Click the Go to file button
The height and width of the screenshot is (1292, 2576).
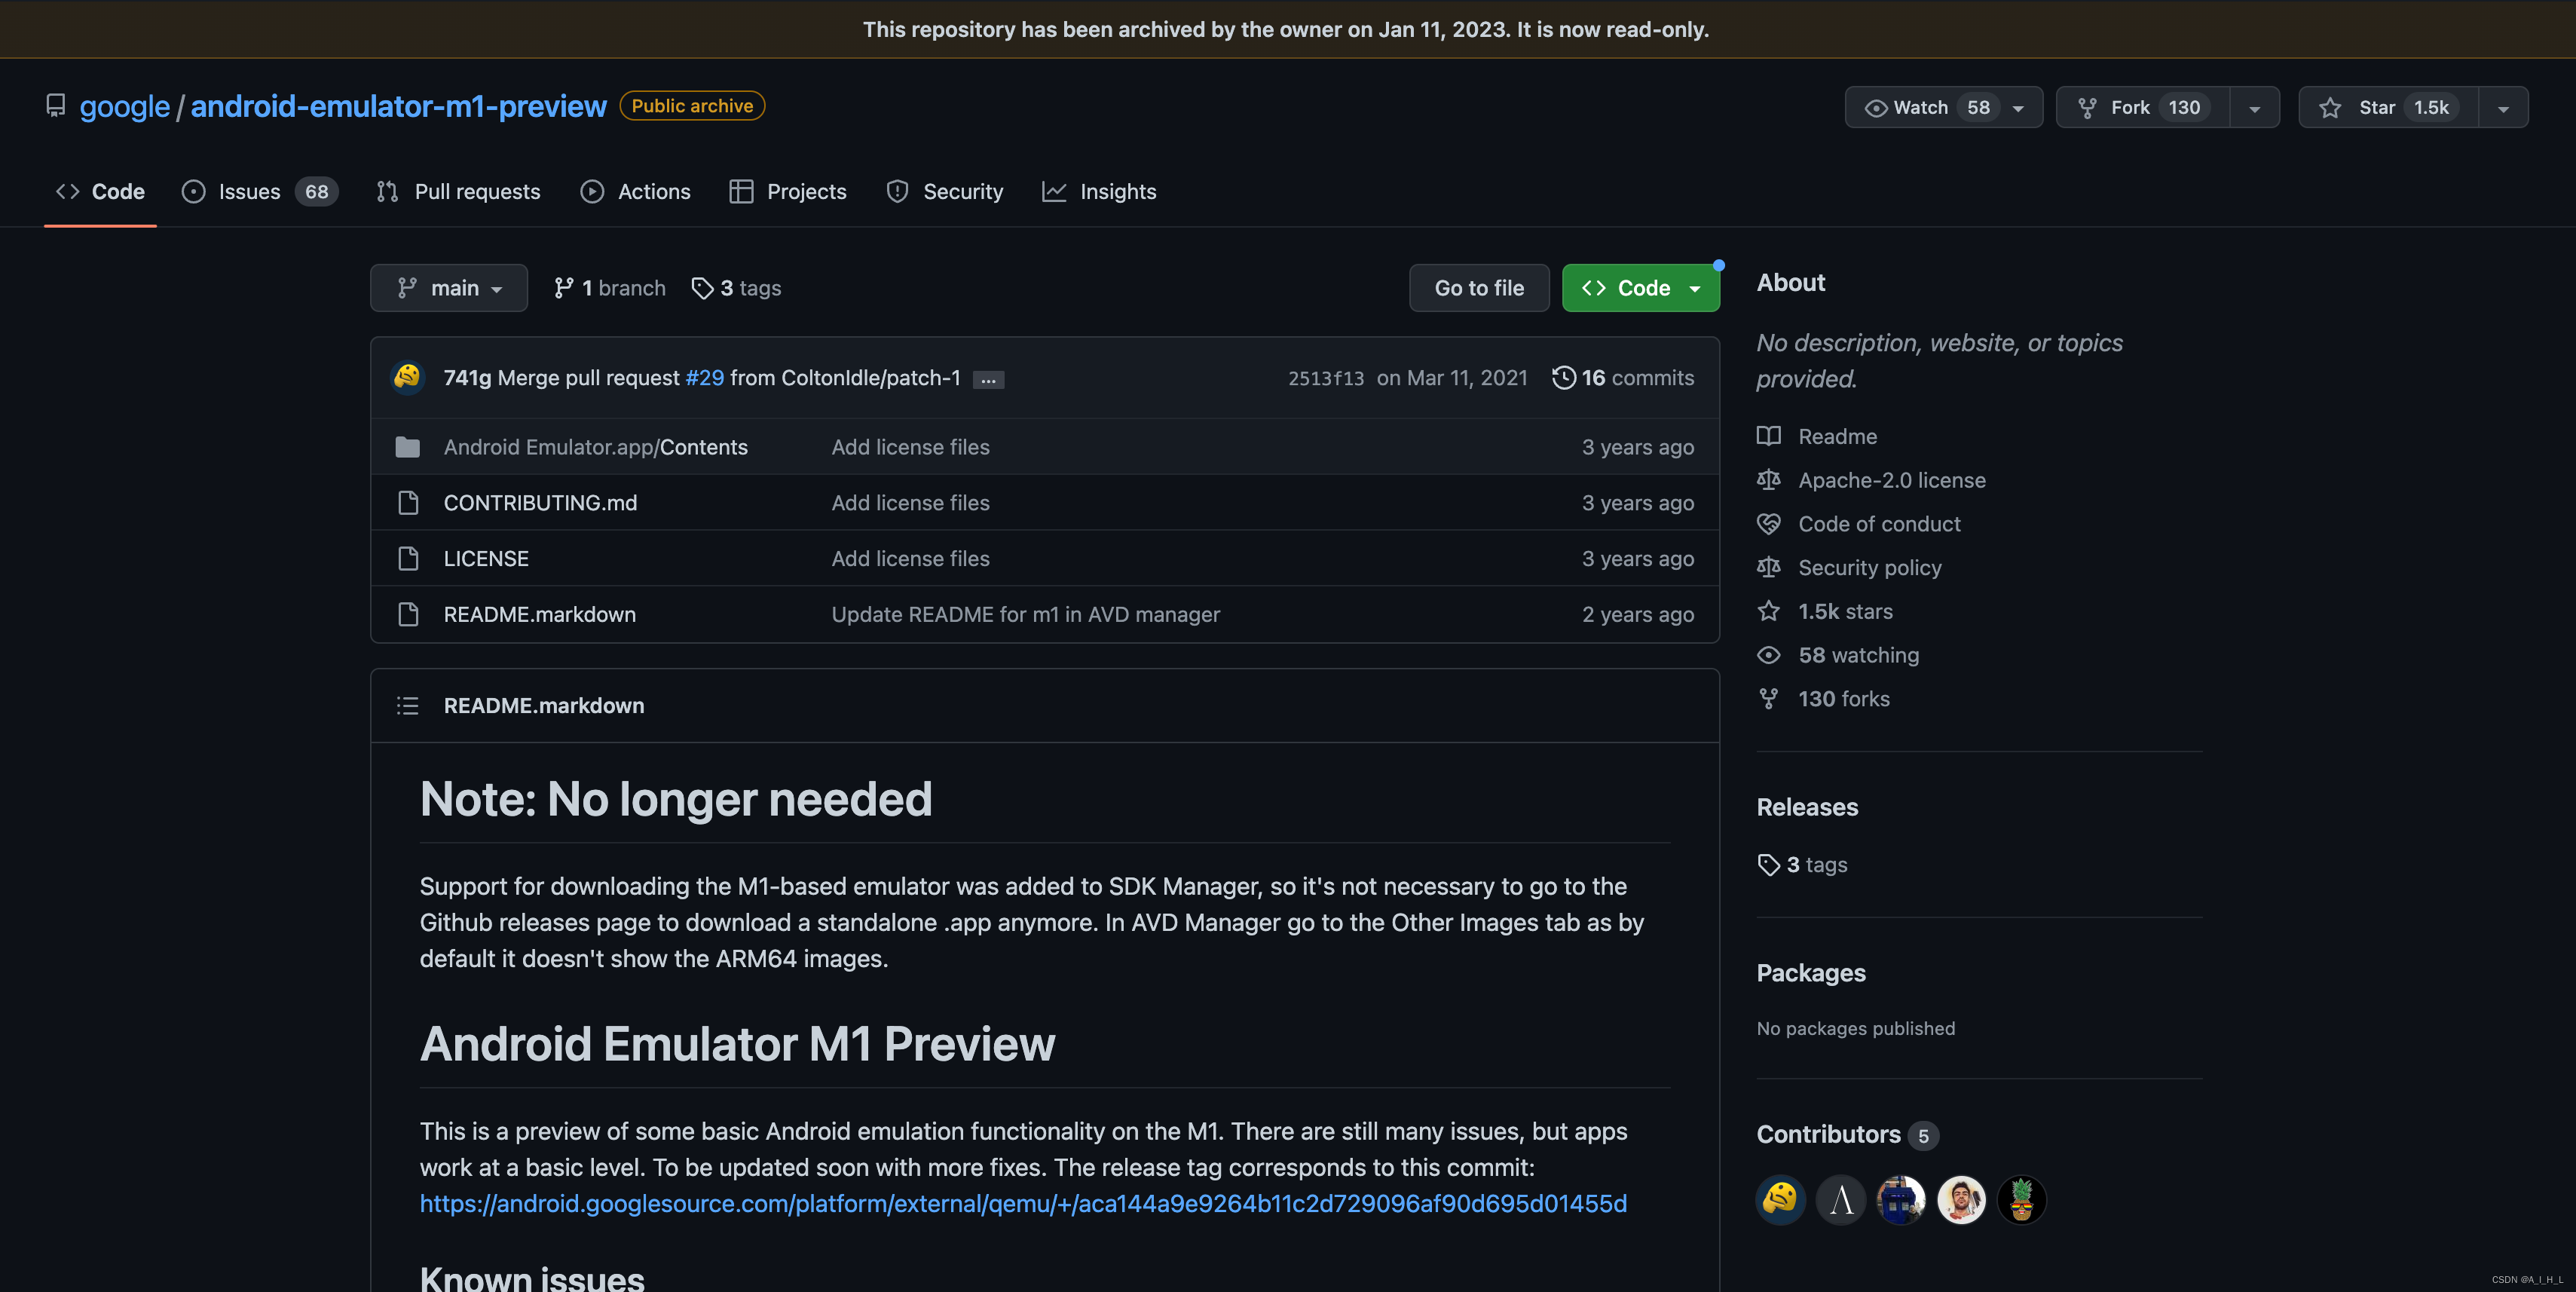[1479, 288]
